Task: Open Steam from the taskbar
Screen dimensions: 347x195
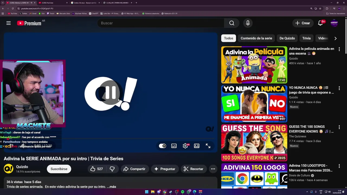Action: click(x=171, y=192)
